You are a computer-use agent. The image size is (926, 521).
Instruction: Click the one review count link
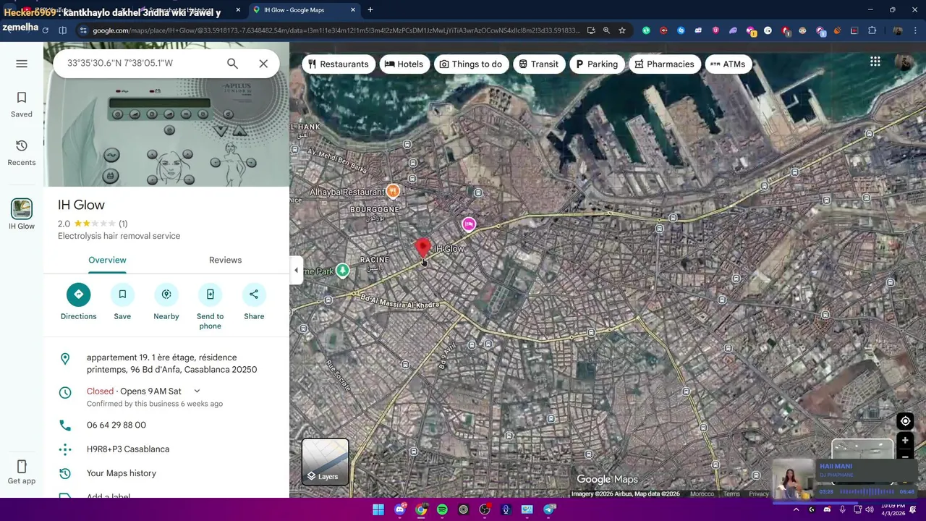point(123,224)
